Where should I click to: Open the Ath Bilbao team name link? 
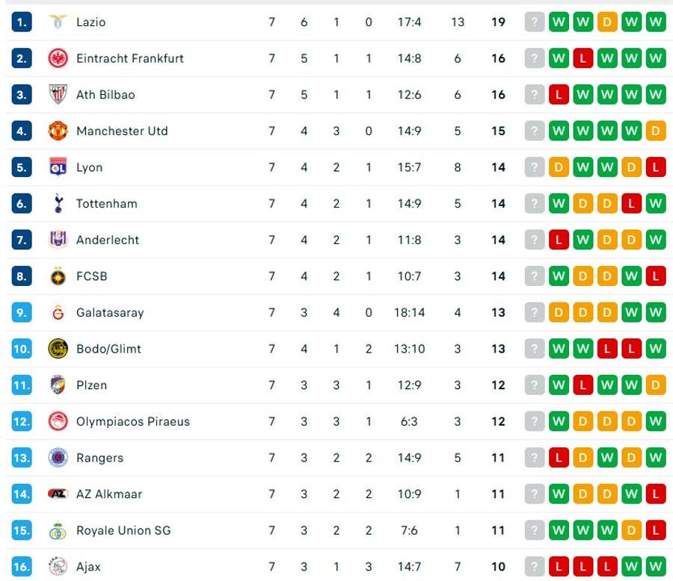105,95
